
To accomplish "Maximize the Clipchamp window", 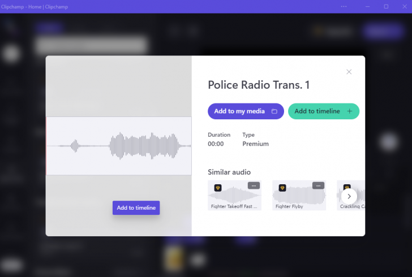I will pos(386,7).
